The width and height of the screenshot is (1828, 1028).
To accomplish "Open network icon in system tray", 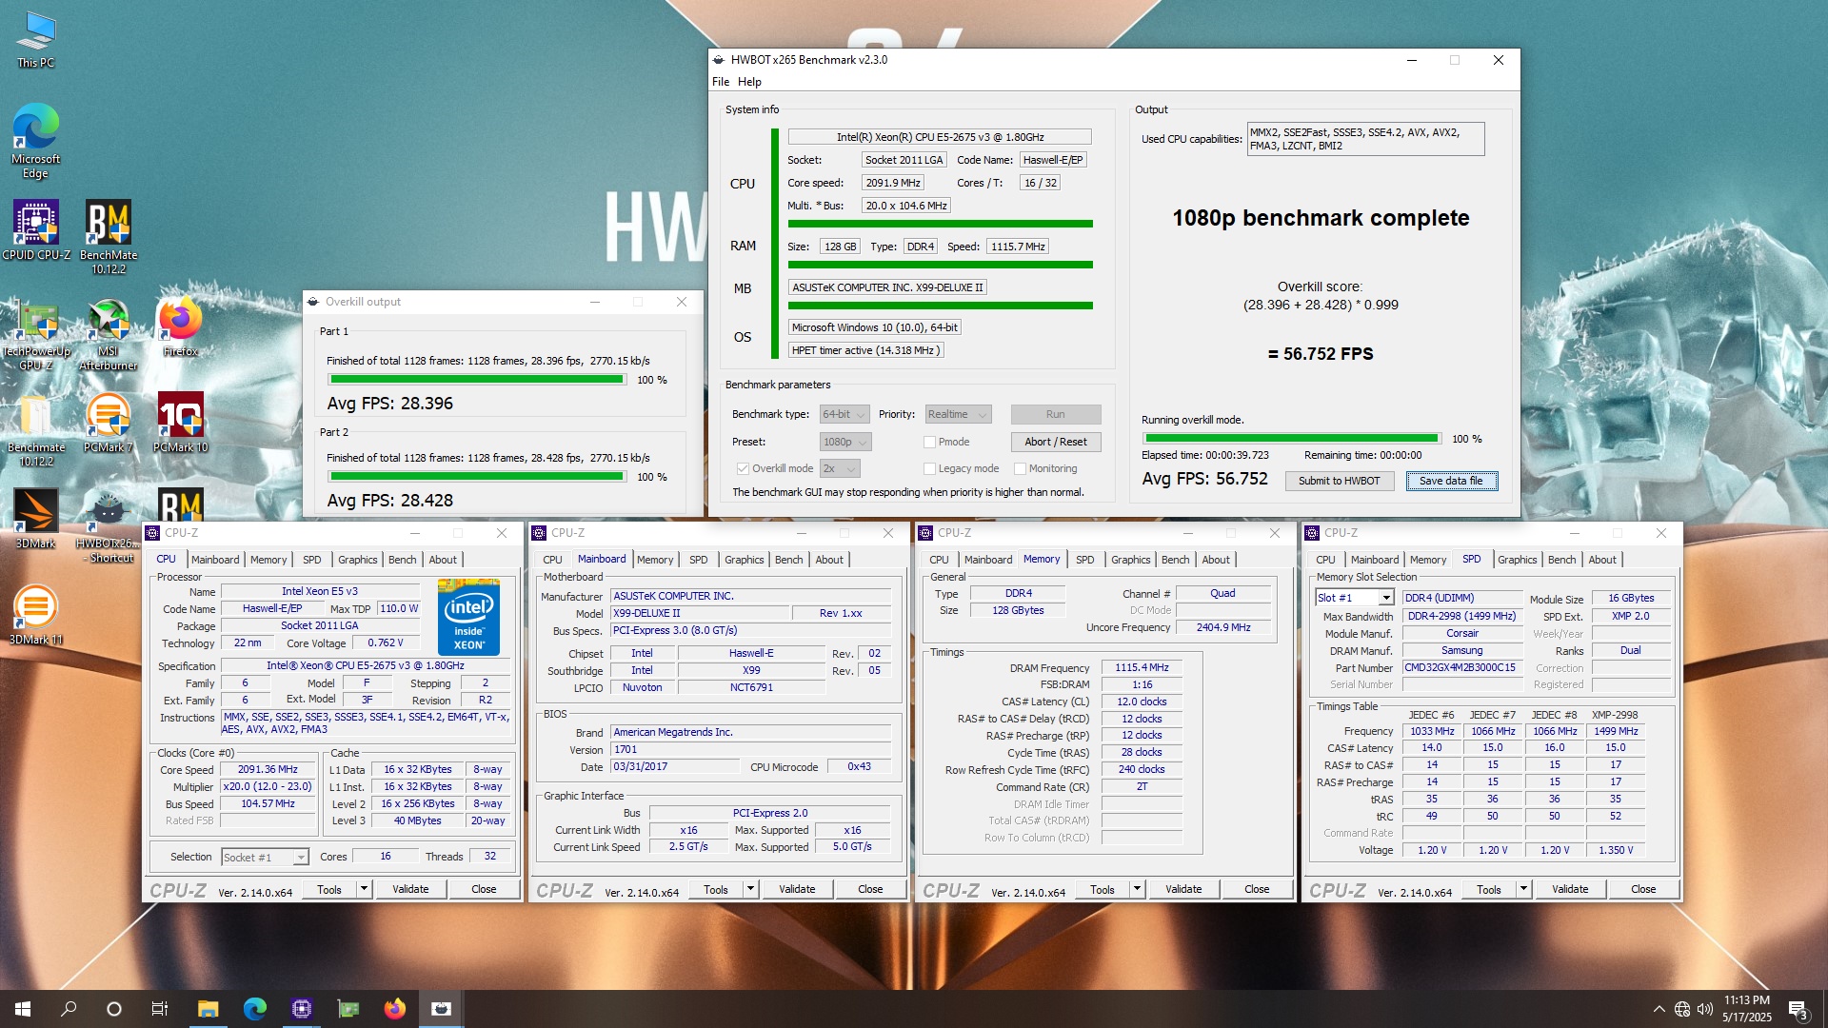I will click(1682, 1009).
